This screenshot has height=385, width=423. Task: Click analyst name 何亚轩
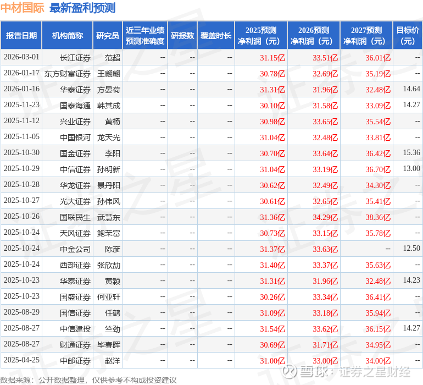[x=109, y=297]
